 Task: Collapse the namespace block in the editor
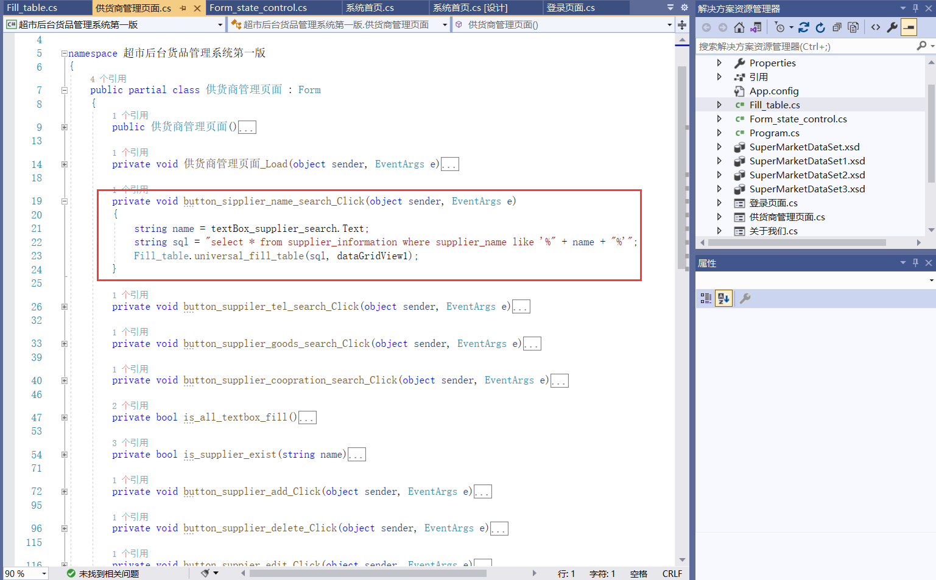pos(64,54)
